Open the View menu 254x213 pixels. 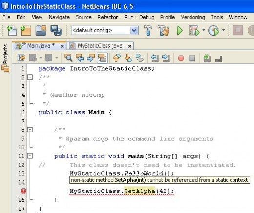pyautogui.click(x=37, y=17)
